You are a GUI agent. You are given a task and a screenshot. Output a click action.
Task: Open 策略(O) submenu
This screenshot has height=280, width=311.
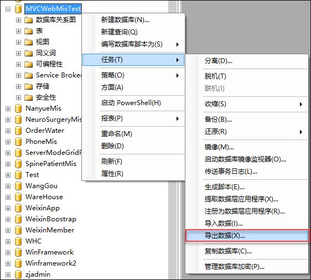point(133,75)
